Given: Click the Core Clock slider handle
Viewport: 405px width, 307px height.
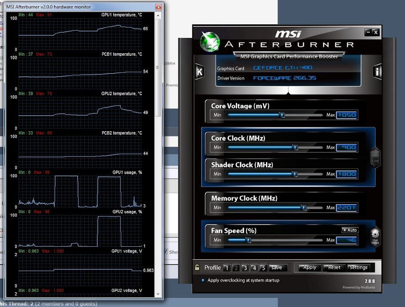Looking at the screenshot, I should (295, 148).
